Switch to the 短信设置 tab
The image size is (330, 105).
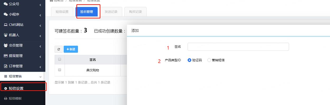[62, 12]
